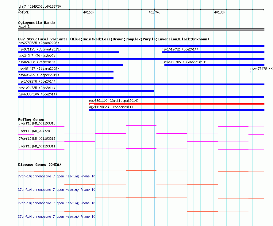Select nsv824080 (Park2010) variant label
273x226 pixels.
37,62
